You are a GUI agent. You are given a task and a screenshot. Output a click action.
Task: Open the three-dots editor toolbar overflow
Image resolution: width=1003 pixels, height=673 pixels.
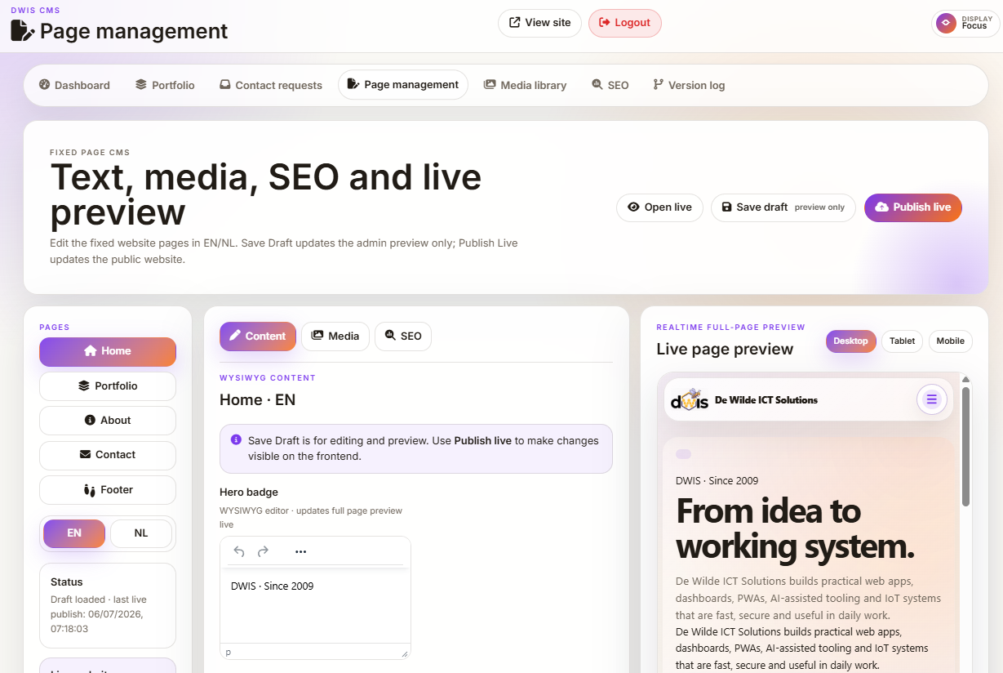coord(300,551)
